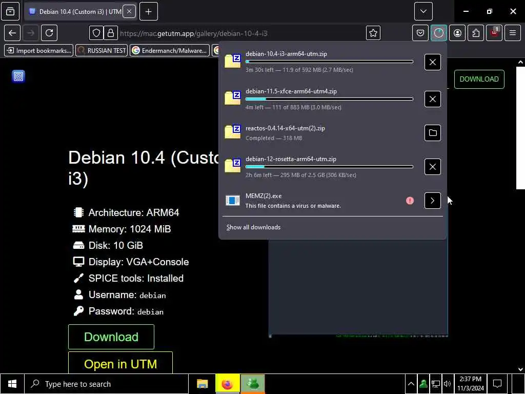
Task: Click the site security padlock icon
Action: [x=111, y=33]
